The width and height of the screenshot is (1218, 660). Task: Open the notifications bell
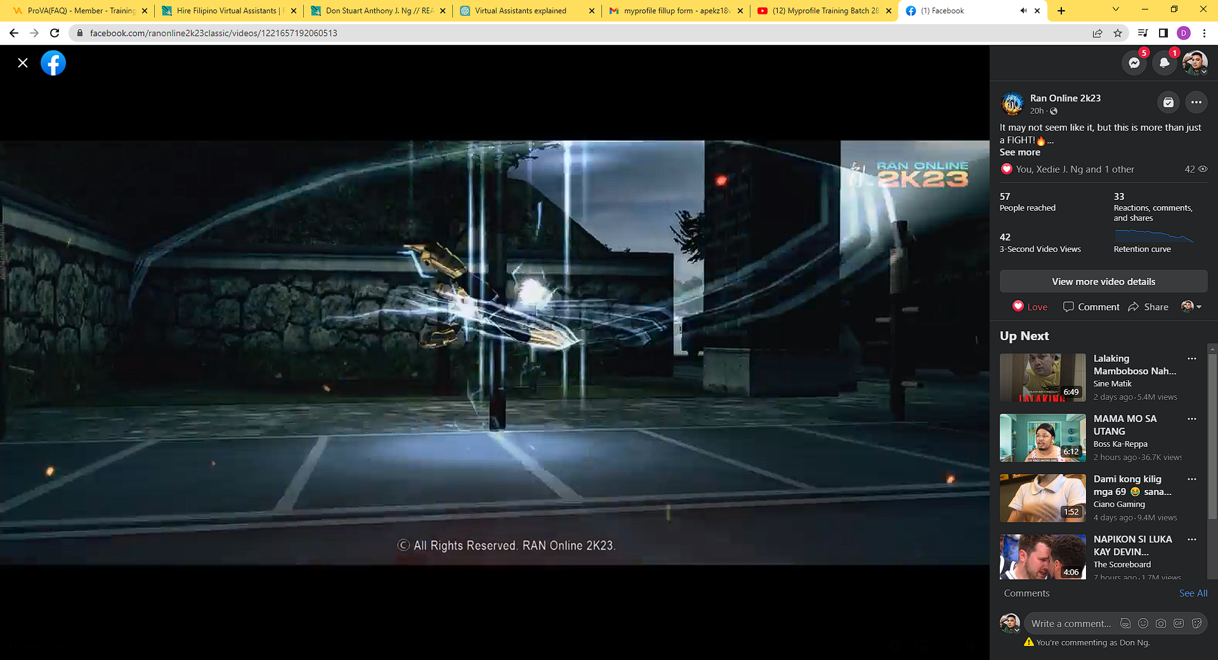click(1165, 63)
